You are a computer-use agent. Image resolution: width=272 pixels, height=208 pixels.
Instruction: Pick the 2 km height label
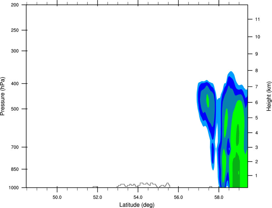click(x=257, y=162)
